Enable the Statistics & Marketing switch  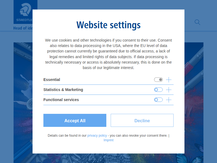(x=158, y=90)
